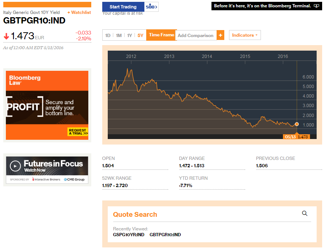Click the 500 logo beside Start Trading
Image resolution: width=328 pixels, height=252 pixels.
point(151,7)
